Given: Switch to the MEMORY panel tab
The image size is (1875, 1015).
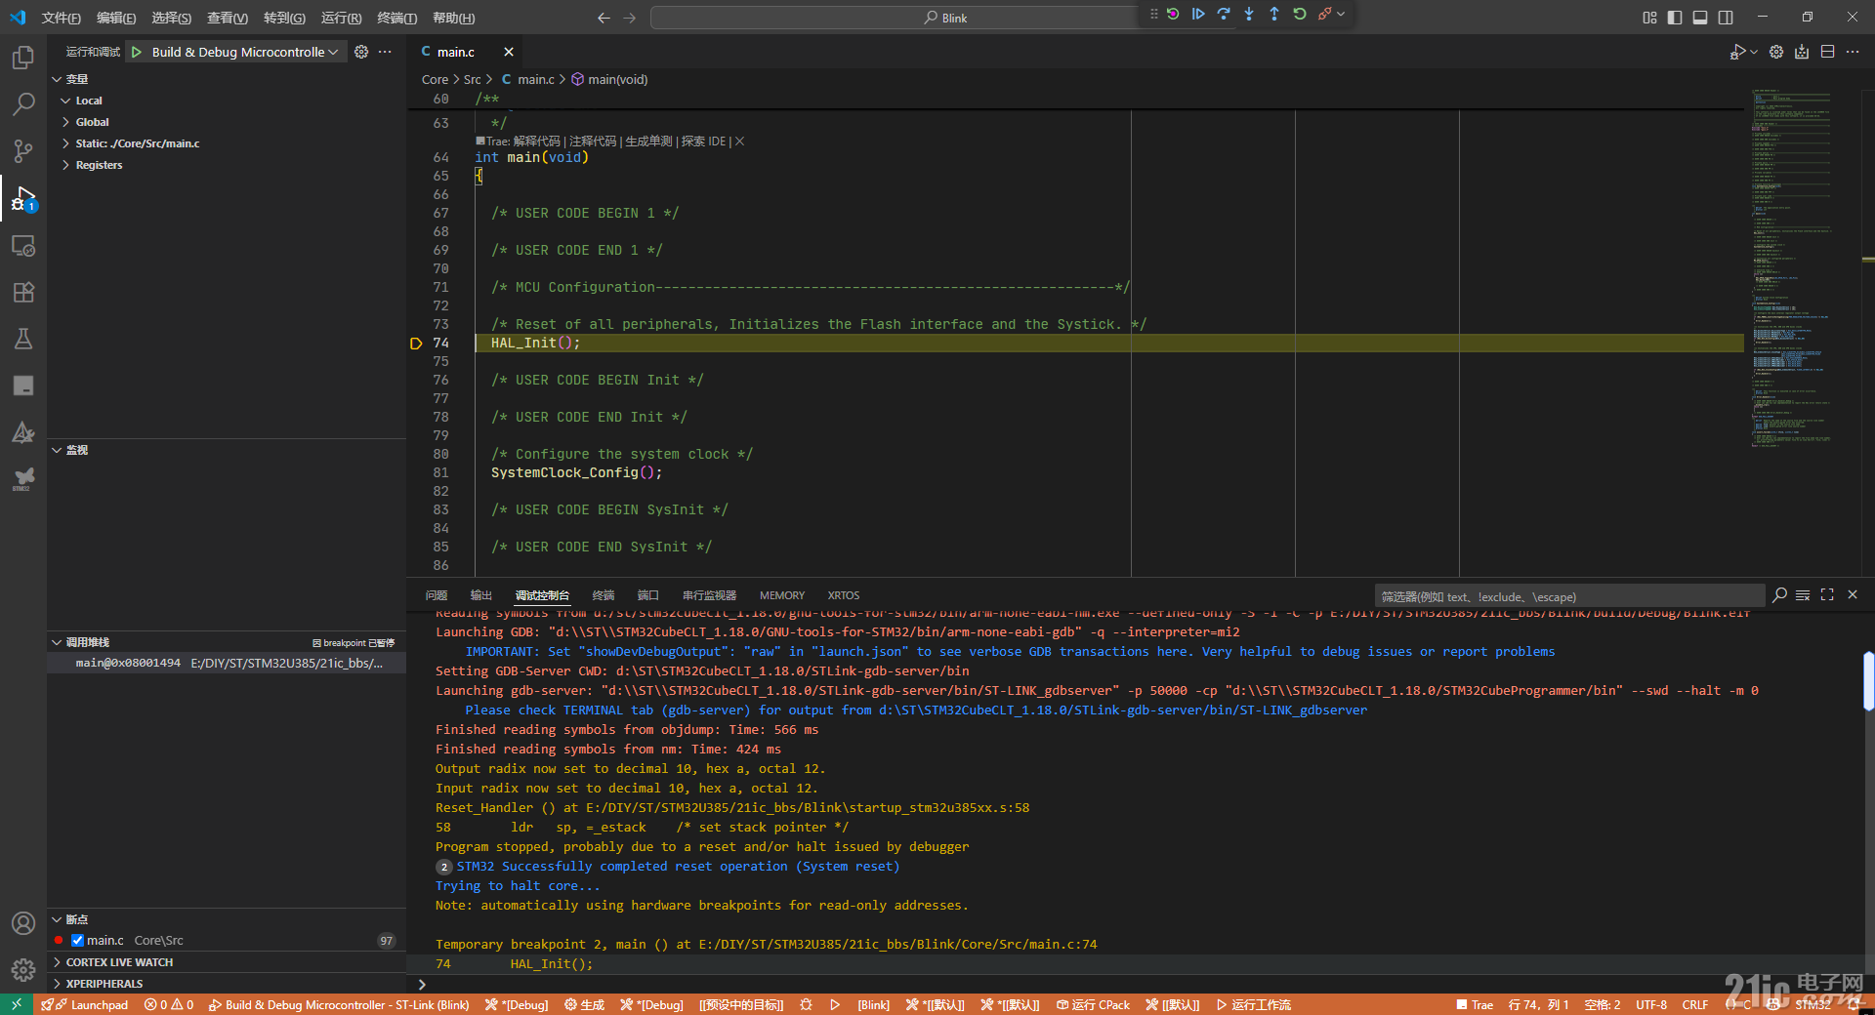Looking at the screenshot, I should 782,595.
